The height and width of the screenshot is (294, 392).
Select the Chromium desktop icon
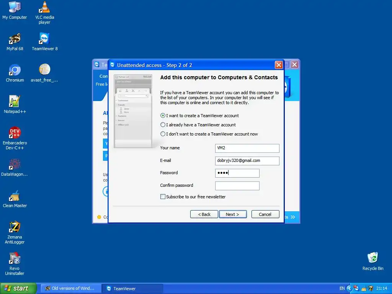point(15,73)
